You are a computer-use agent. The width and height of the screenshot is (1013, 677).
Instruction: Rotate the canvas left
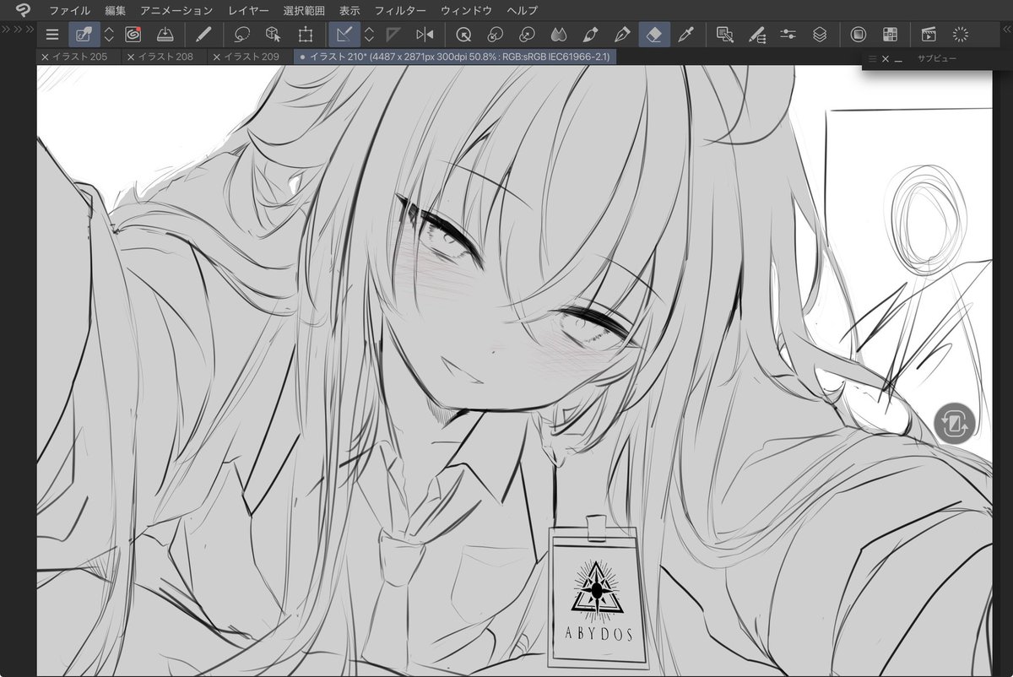click(x=495, y=35)
